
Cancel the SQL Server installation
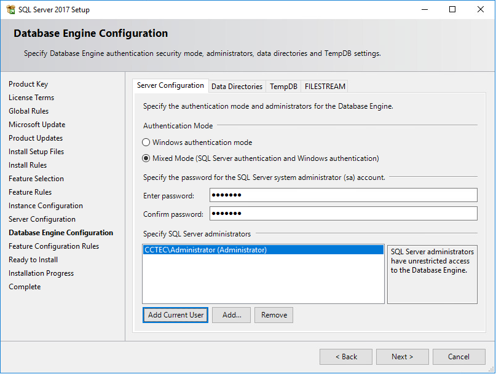[x=459, y=356]
